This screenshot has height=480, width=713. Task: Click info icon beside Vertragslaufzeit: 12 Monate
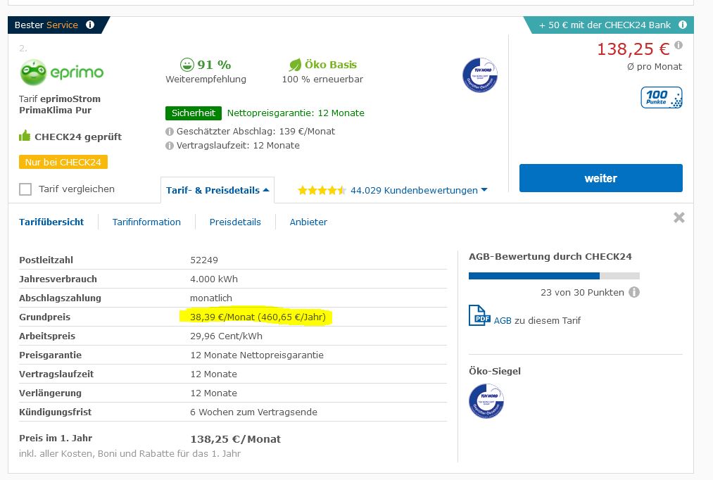170,146
